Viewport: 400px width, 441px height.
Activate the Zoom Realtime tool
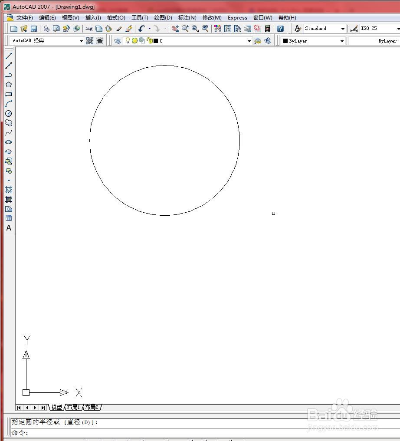coord(185,28)
